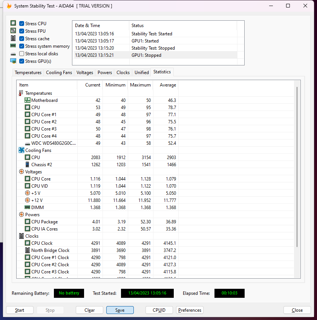Click the AIDA64 flame icon in title bar

click(9, 6)
